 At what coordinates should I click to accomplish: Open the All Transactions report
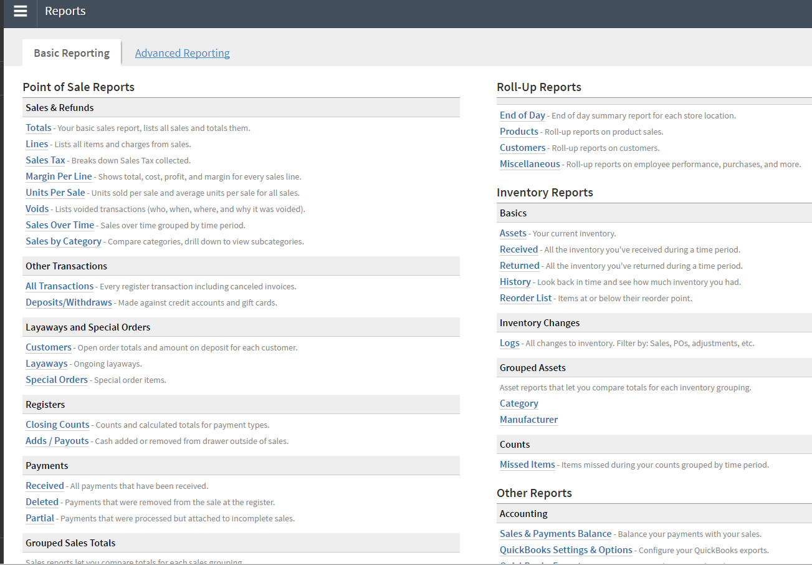coord(60,286)
